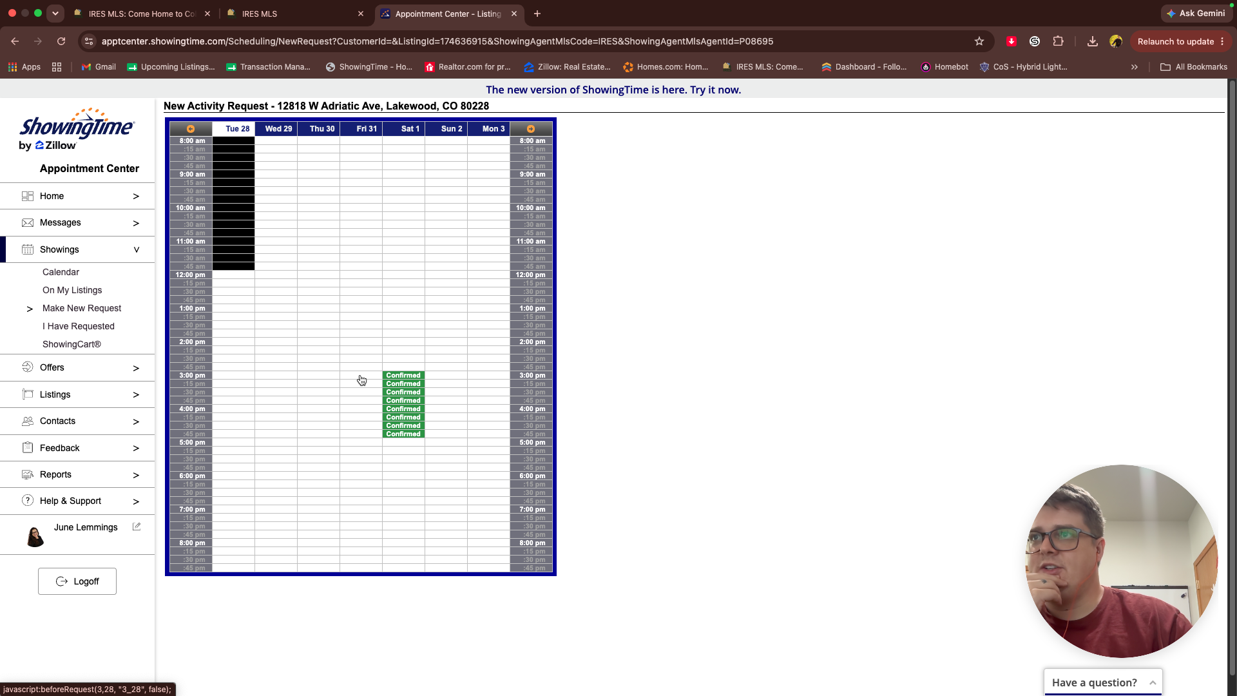
Task: Open the browser Extensions puzzle icon
Action: pos(1058,41)
